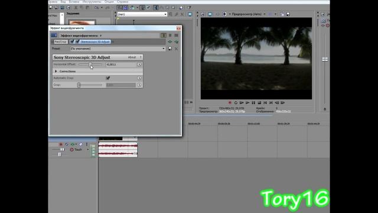Open the Инструменты menu

[x=92, y=2]
